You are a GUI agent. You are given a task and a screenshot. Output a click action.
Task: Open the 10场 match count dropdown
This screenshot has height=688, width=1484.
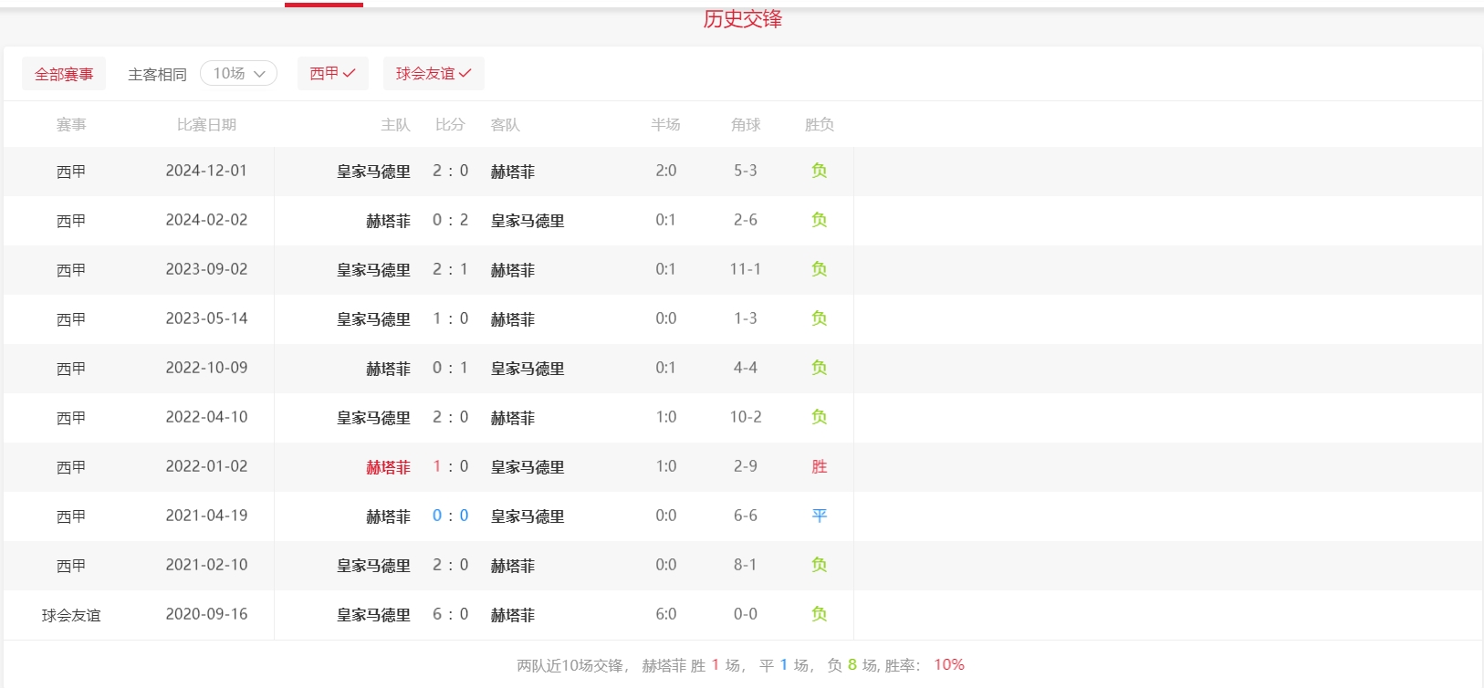coord(238,73)
